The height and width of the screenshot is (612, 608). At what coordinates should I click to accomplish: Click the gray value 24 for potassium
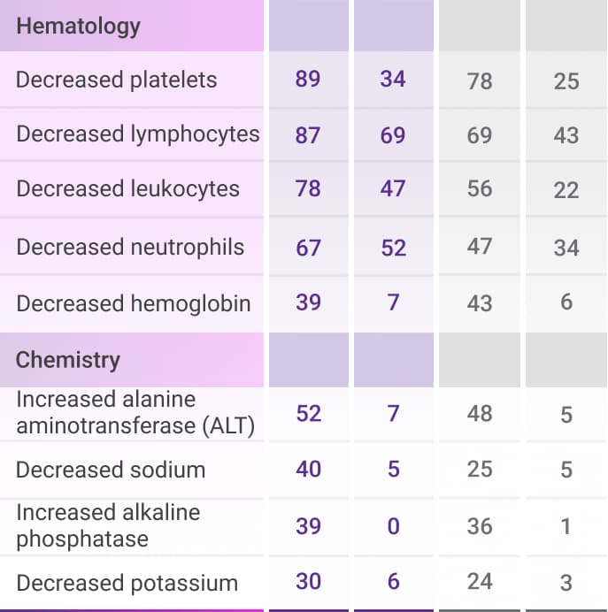pos(480,582)
